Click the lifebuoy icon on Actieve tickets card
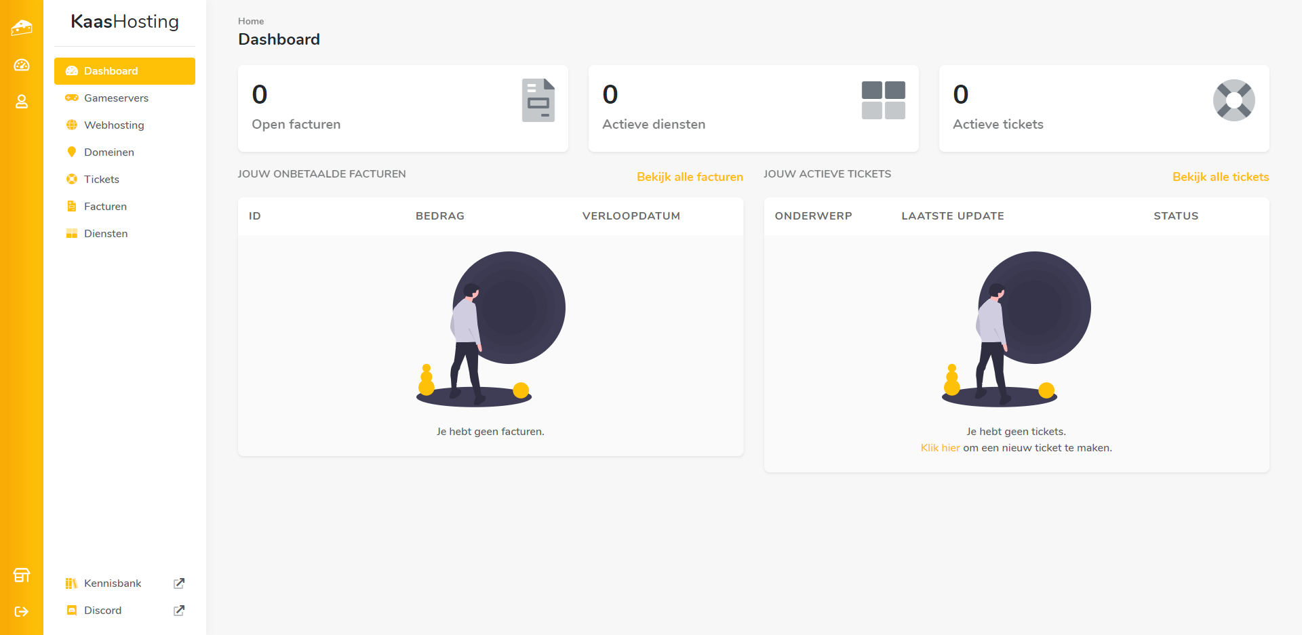Image resolution: width=1302 pixels, height=635 pixels. 1234,100
